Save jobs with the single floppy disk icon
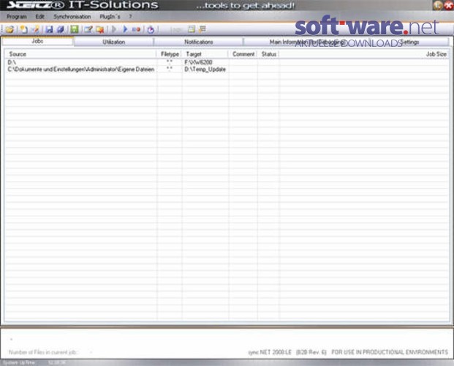 49,29
